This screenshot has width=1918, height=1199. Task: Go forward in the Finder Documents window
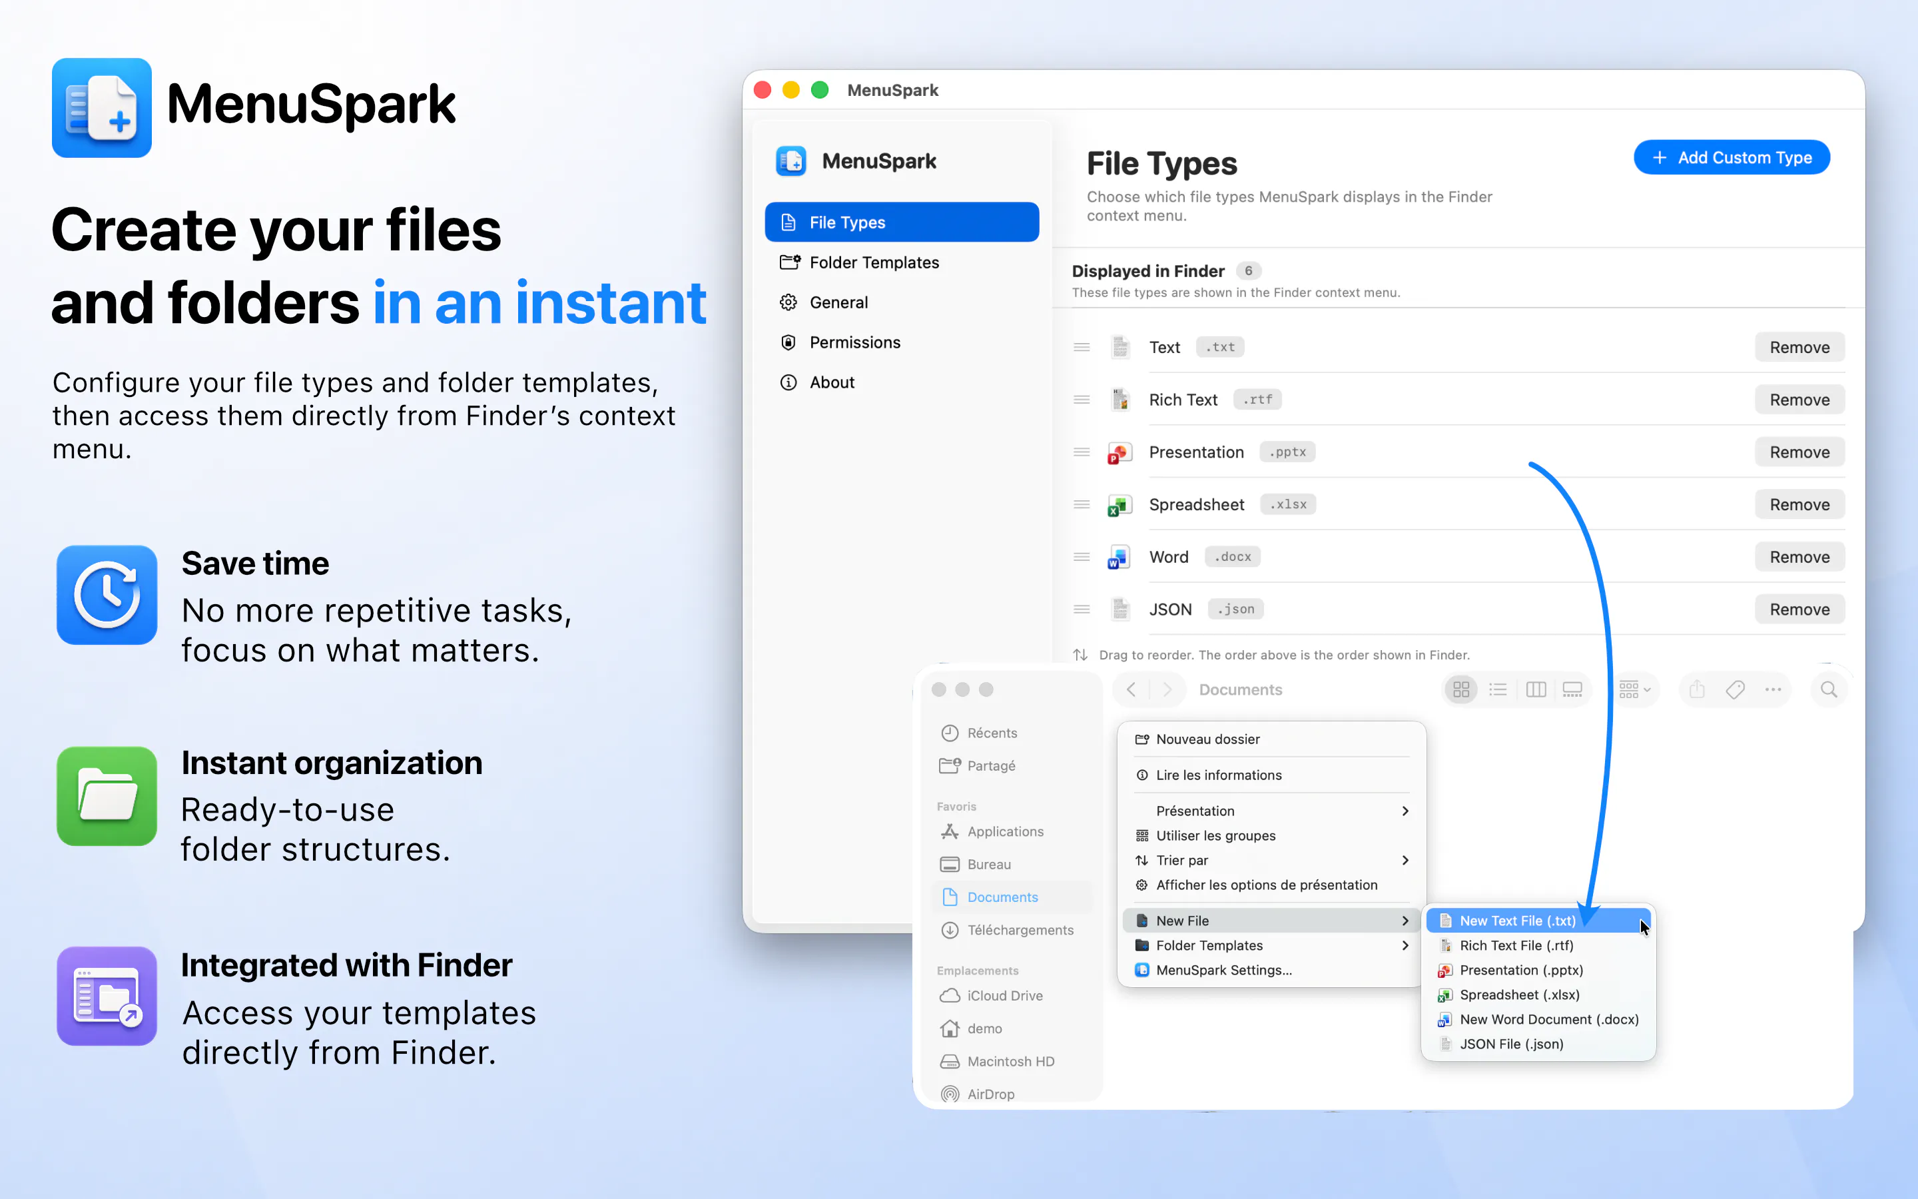coord(1167,690)
